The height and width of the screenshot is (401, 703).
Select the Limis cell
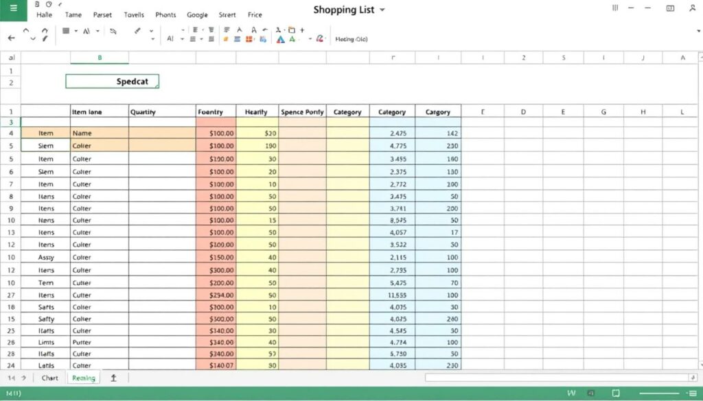[46, 342]
